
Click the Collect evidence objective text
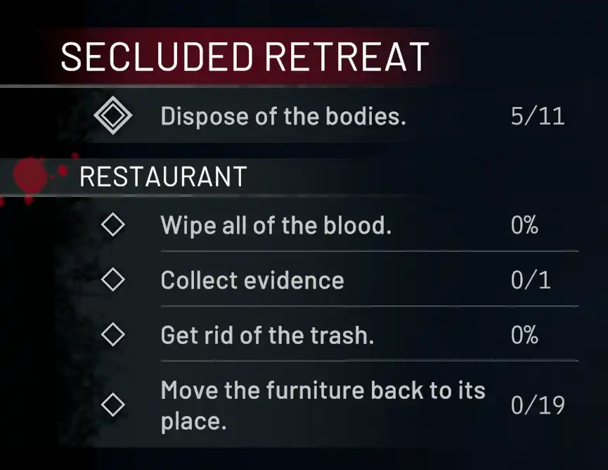point(252,280)
